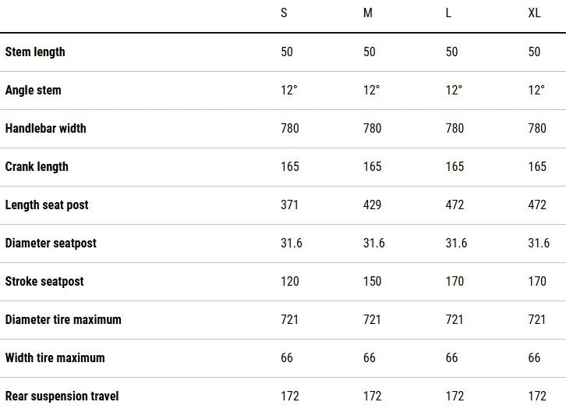The image size is (566, 409).
Task: Select the Stem length row label
Action: click(x=35, y=52)
